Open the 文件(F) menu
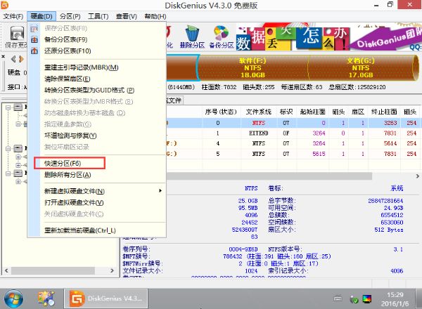Screen dimensions: 422x309 [13, 16]
